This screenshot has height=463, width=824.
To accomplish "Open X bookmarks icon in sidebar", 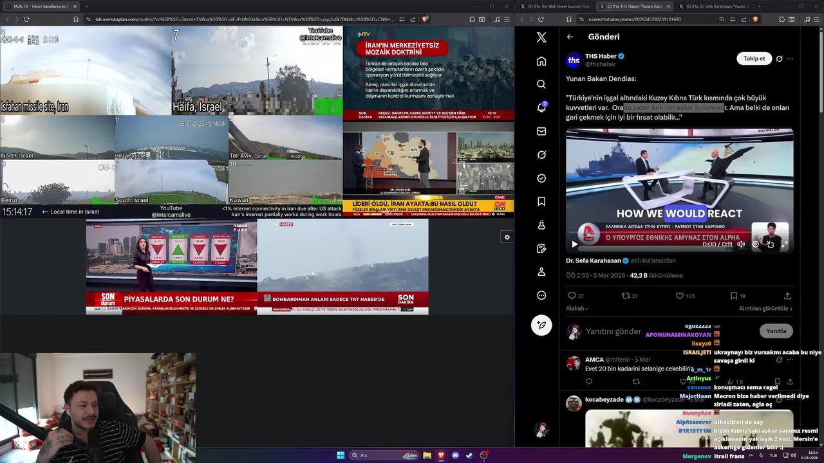I will tap(541, 201).
